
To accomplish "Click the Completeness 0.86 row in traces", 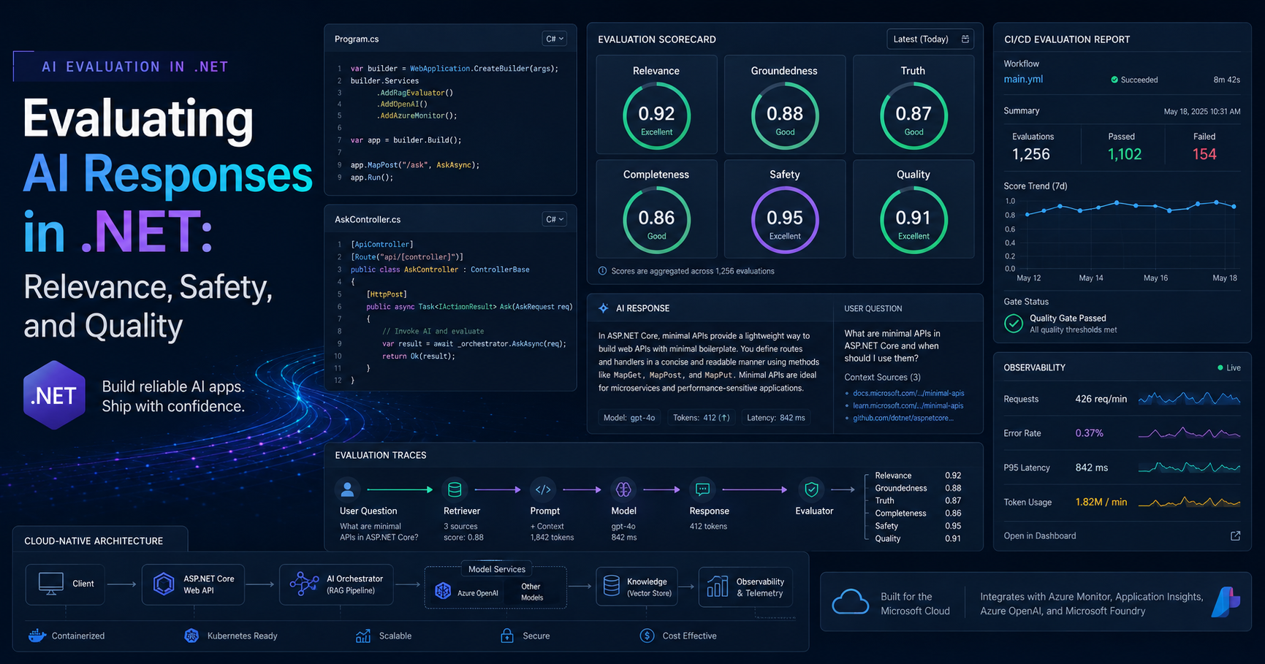I will click(x=918, y=513).
